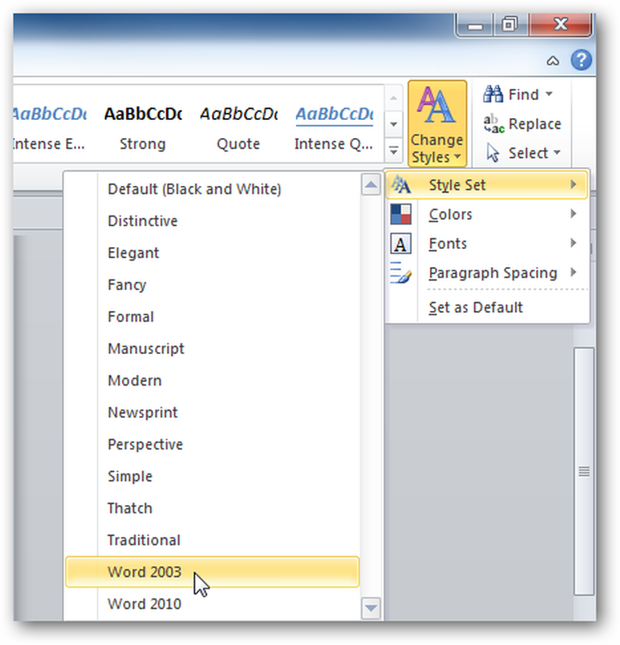Select Simple style set
The height and width of the screenshot is (645, 620).
point(212,477)
